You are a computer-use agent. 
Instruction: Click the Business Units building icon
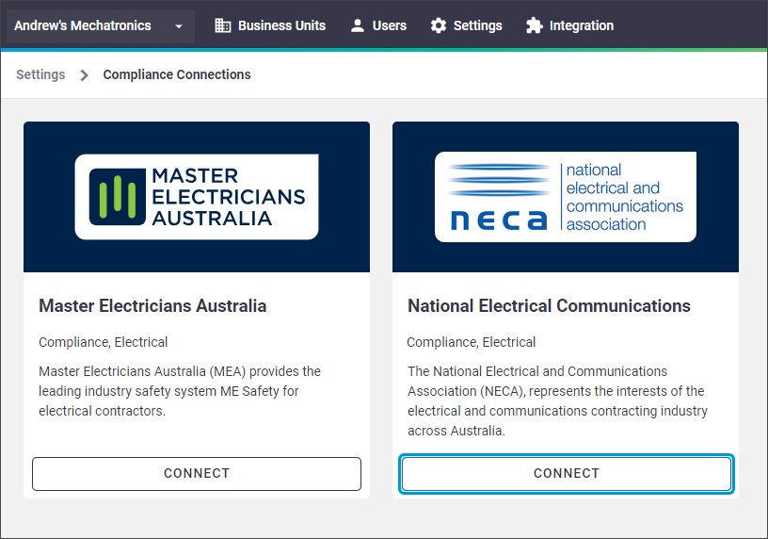(x=223, y=25)
